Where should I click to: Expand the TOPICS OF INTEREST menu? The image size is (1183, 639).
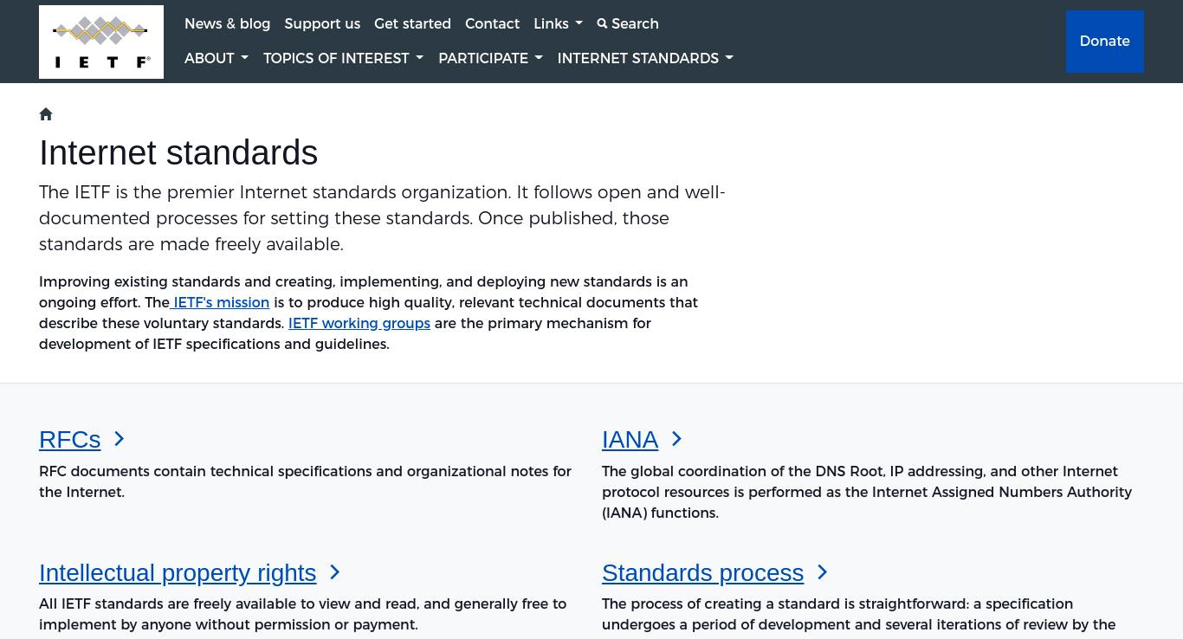point(343,58)
